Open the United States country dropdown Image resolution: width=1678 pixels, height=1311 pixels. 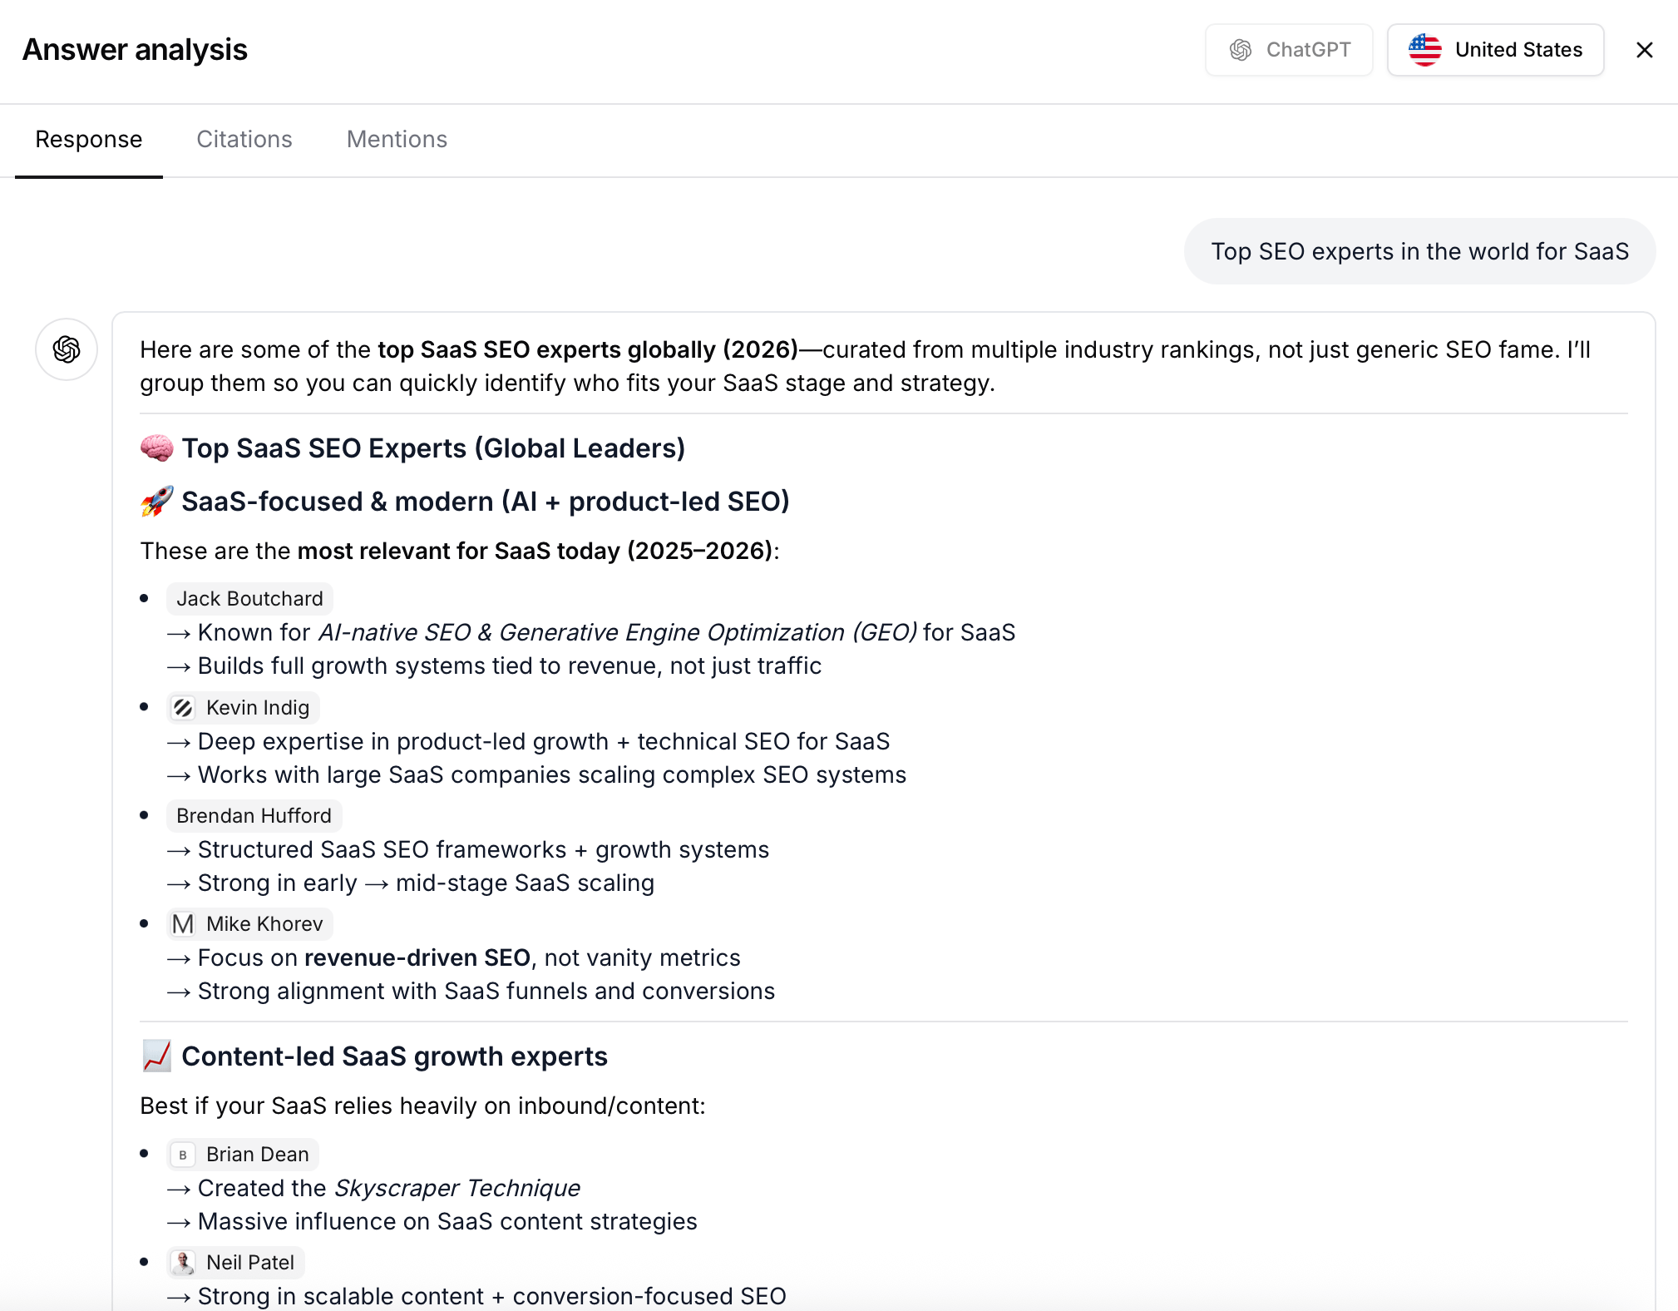(1495, 49)
